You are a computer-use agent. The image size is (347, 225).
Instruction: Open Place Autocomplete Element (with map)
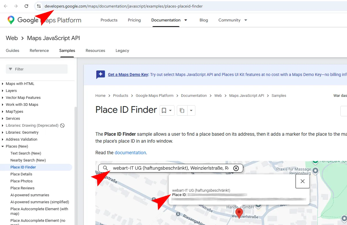click(39, 211)
